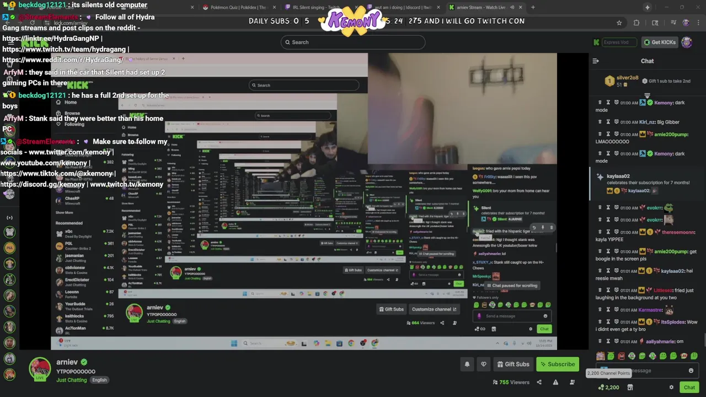Follow arniev using the heart icon
Image resolution: width=706 pixels, height=397 pixels.
click(484, 364)
